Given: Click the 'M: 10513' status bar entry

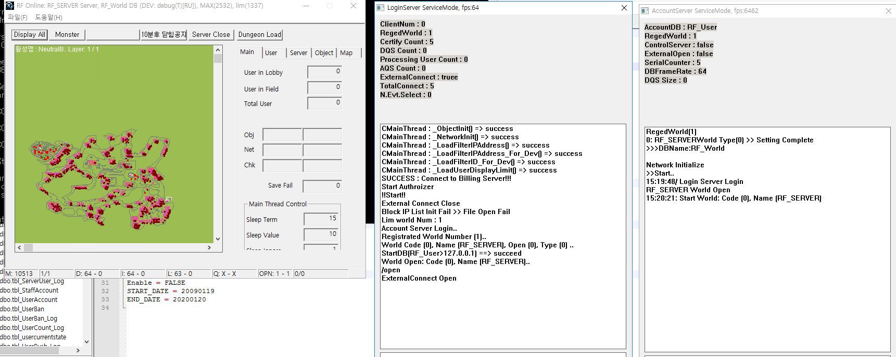Looking at the screenshot, I should coord(21,273).
